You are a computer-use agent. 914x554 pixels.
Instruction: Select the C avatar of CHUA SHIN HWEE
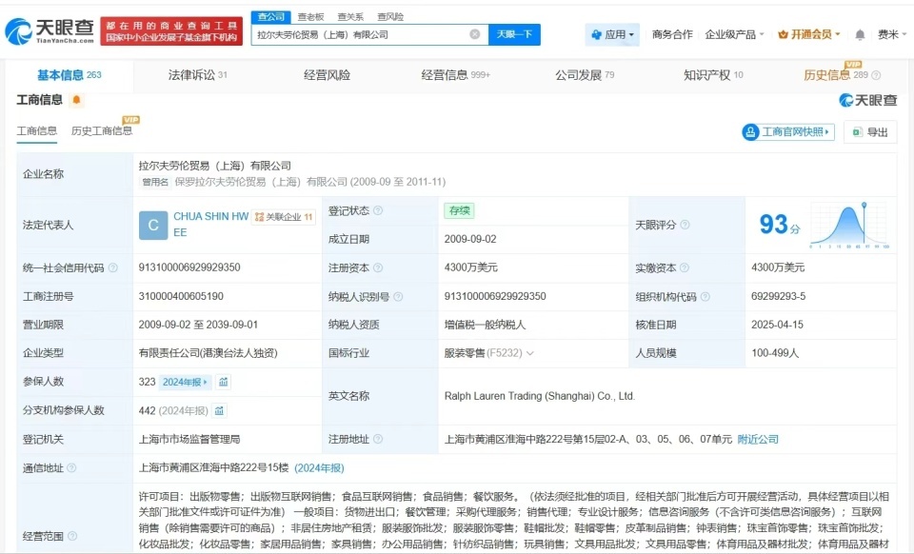pyautogui.click(x=152, y=226)
